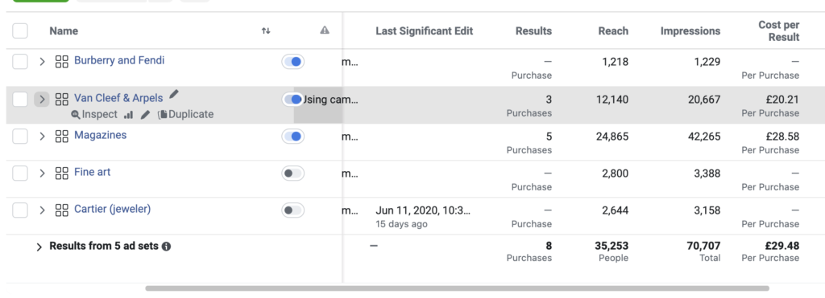The image size is (825, 298).
Task: Open the Fine art ad set link
Action: 93,172
